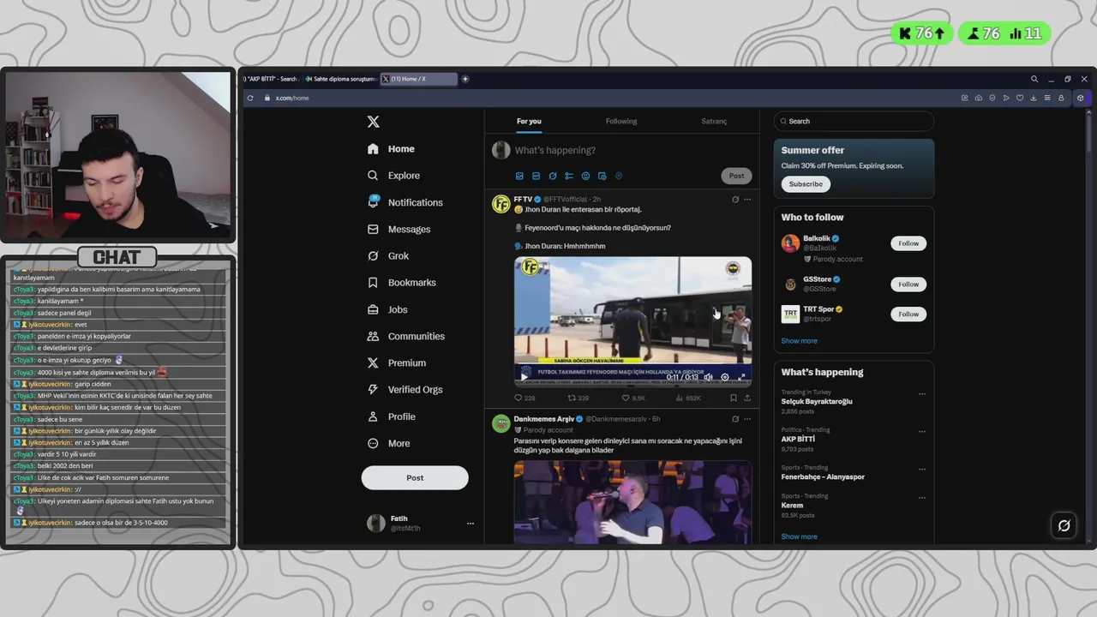Switch to the For you tab
Image resolution: width=1097 pixels, height=617 pixels.
coord(529,121)
